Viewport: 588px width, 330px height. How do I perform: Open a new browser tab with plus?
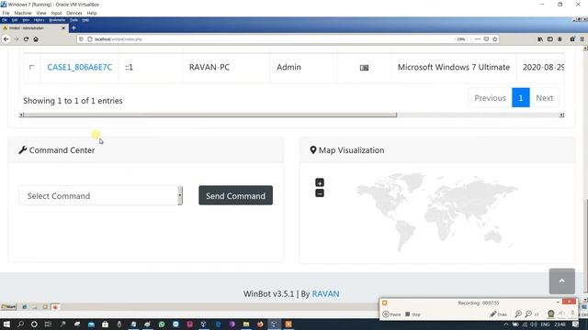[73, 28]
